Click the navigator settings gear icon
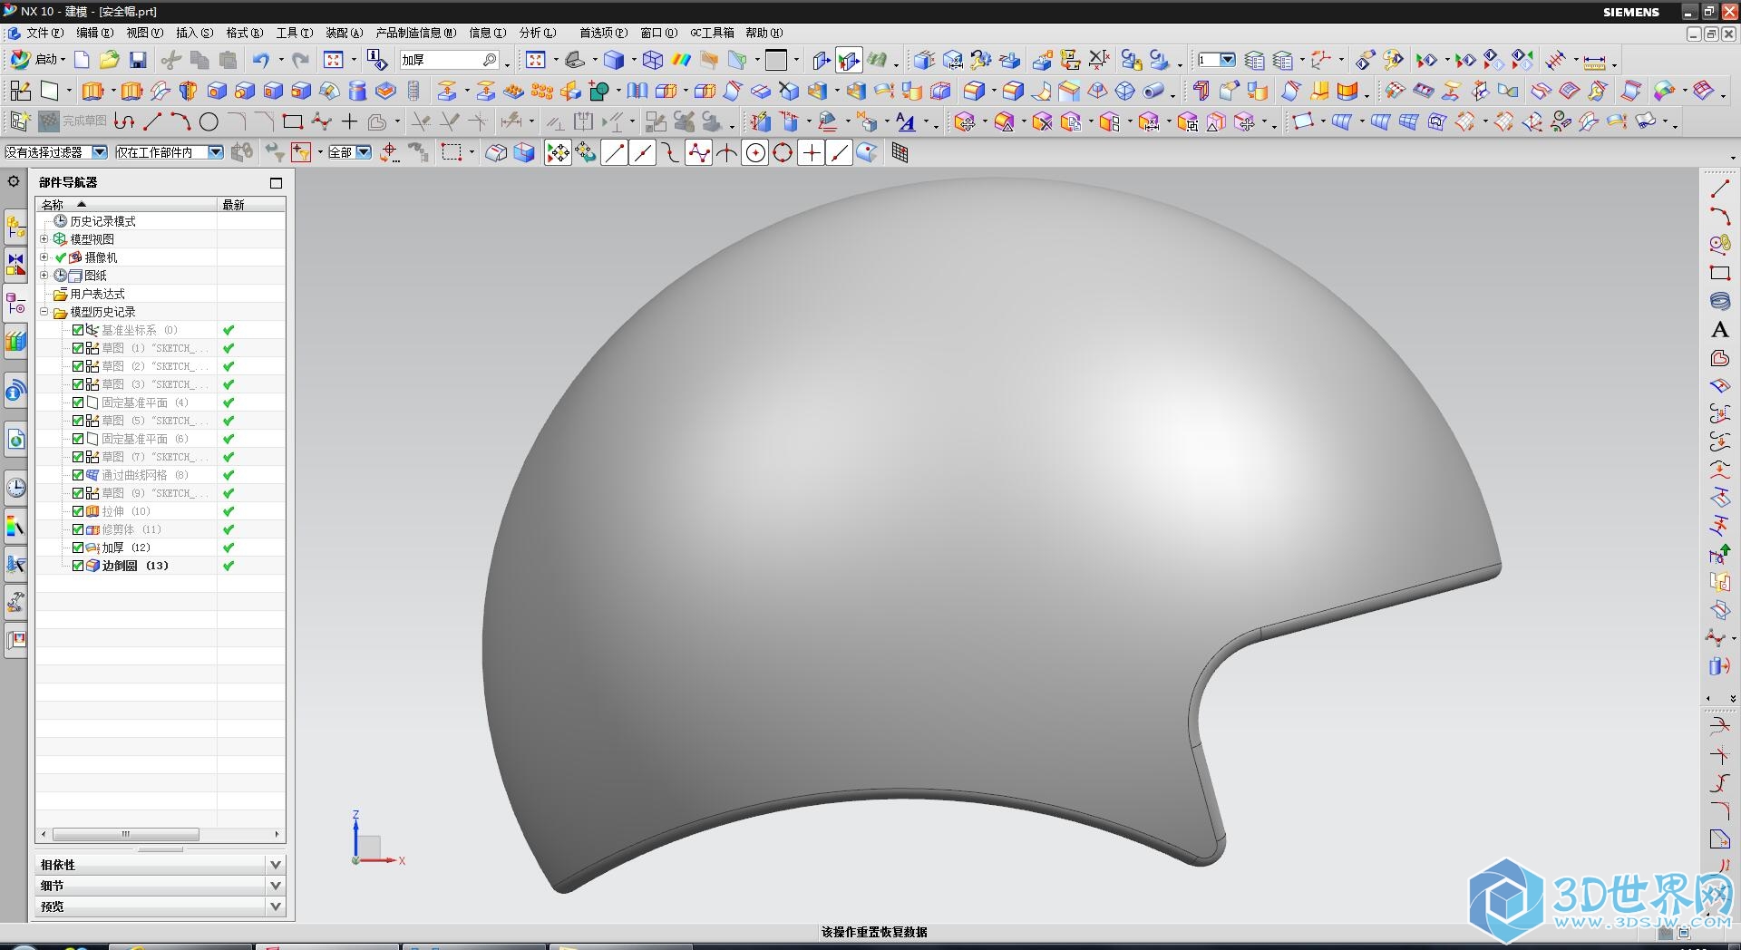The height and width of the screenshot is (950, 1741). [x=14, y=181]
